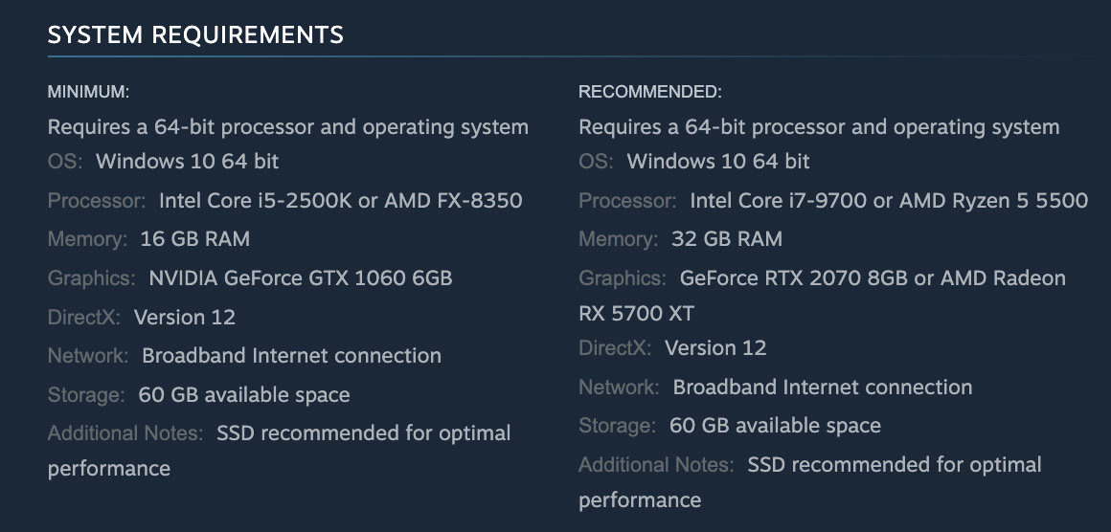Click the 16 GB RAM memory value
1111x532 pixels.
coord(194,238)
